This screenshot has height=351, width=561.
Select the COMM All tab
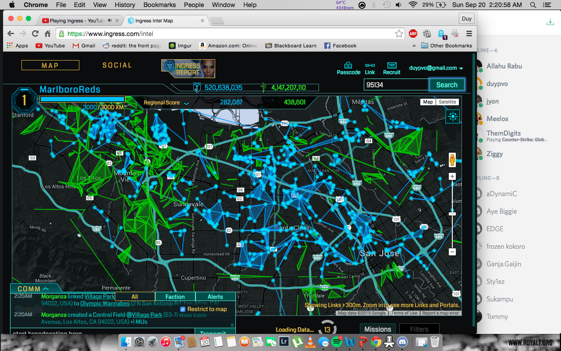coord(135,297)
